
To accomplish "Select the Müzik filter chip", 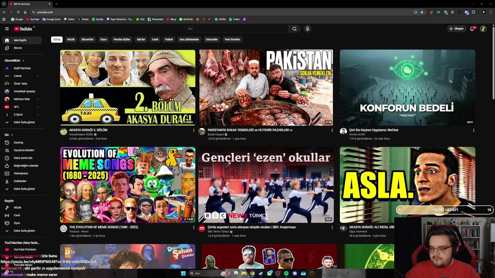I will (71, 39).
